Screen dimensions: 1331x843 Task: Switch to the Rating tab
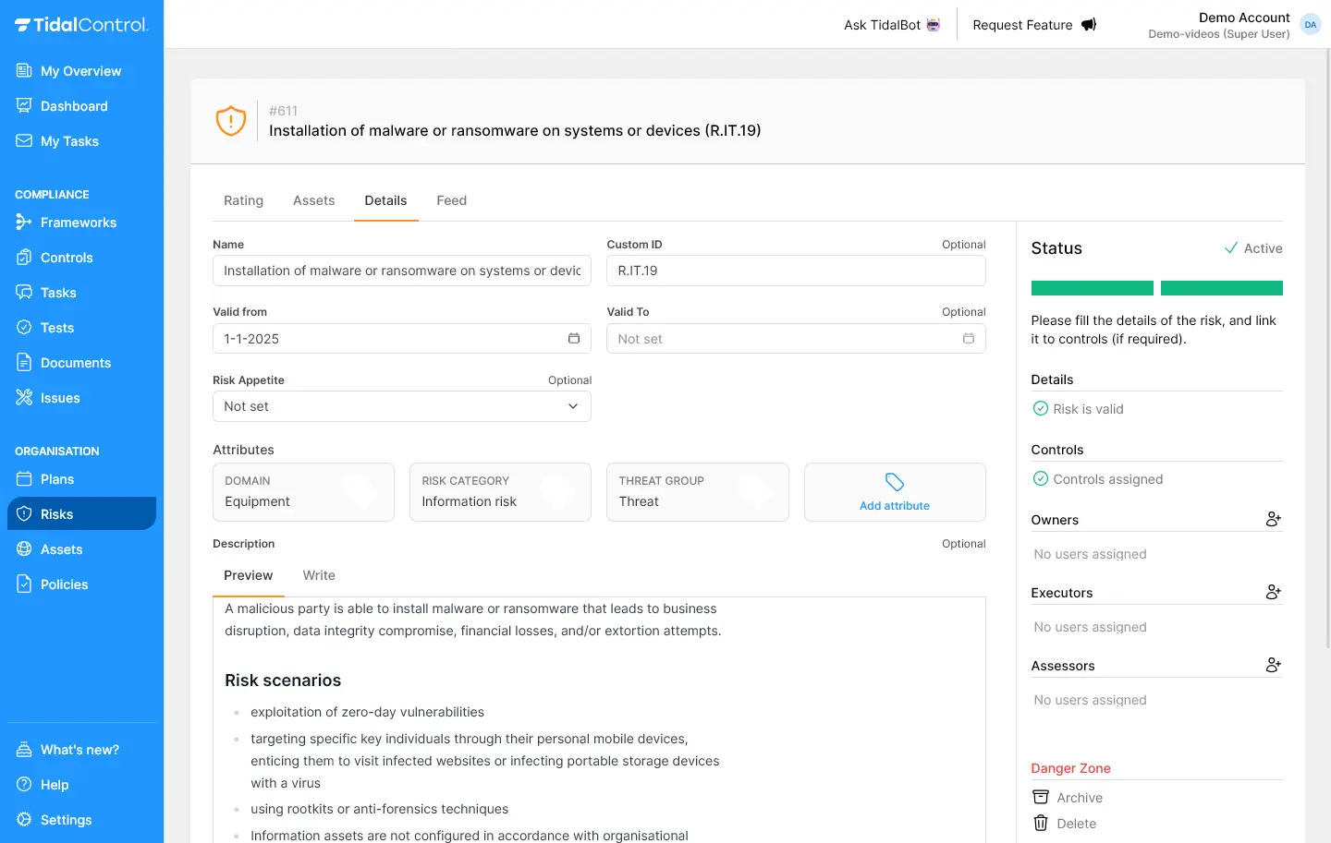pos(243,200)
